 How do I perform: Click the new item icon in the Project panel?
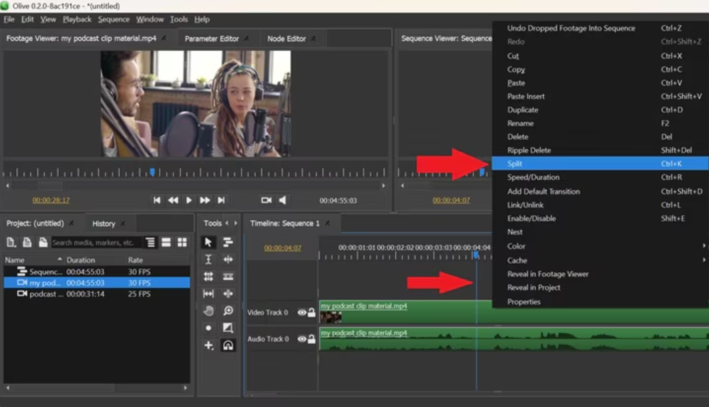pyautogui.click(x=11, y=242)
